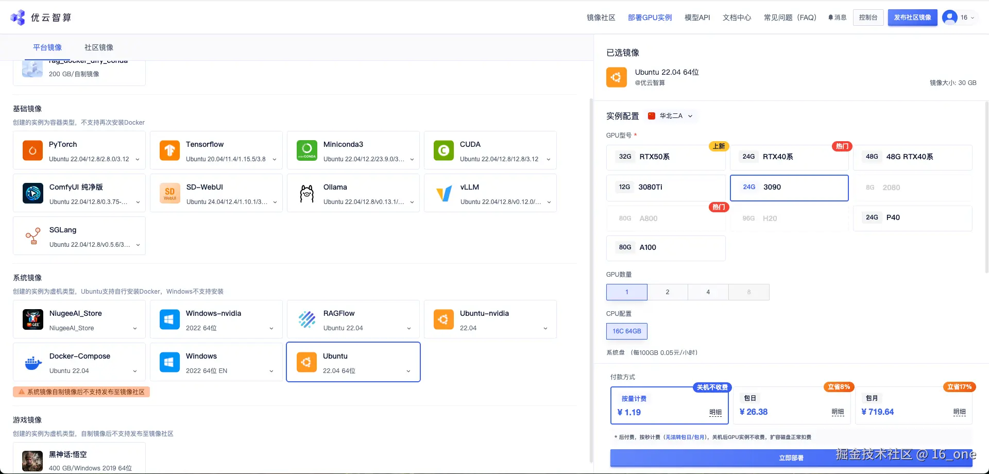The image size is (989, 474).
Task: Click the Windows 2022 64位 EN icon
Action: (169, 362)
